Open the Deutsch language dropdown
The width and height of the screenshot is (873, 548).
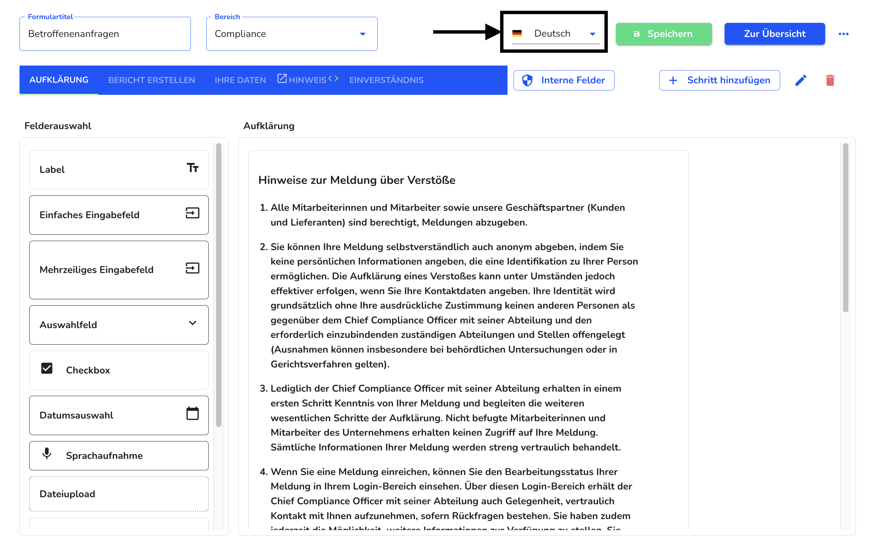pyautogui.click(x=556, y=34)
